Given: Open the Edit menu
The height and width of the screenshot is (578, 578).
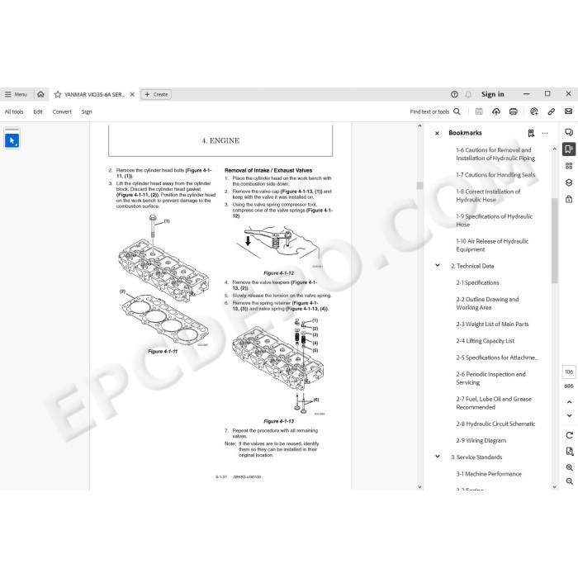Looking at the screenshot, I should tap(38, 111).
